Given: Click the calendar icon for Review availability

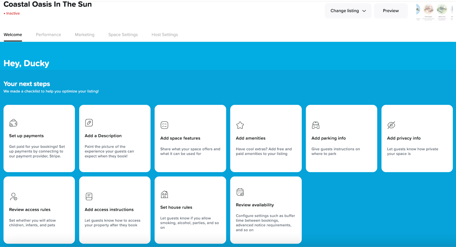Looking at the screenshot, I should (240, 192).
